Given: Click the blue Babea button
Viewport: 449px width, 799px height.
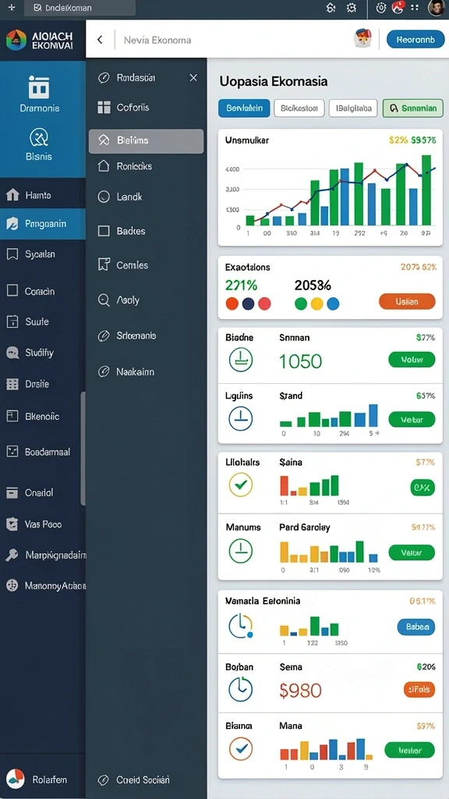Looking at the screenshot, I should (x=416, y=627).
